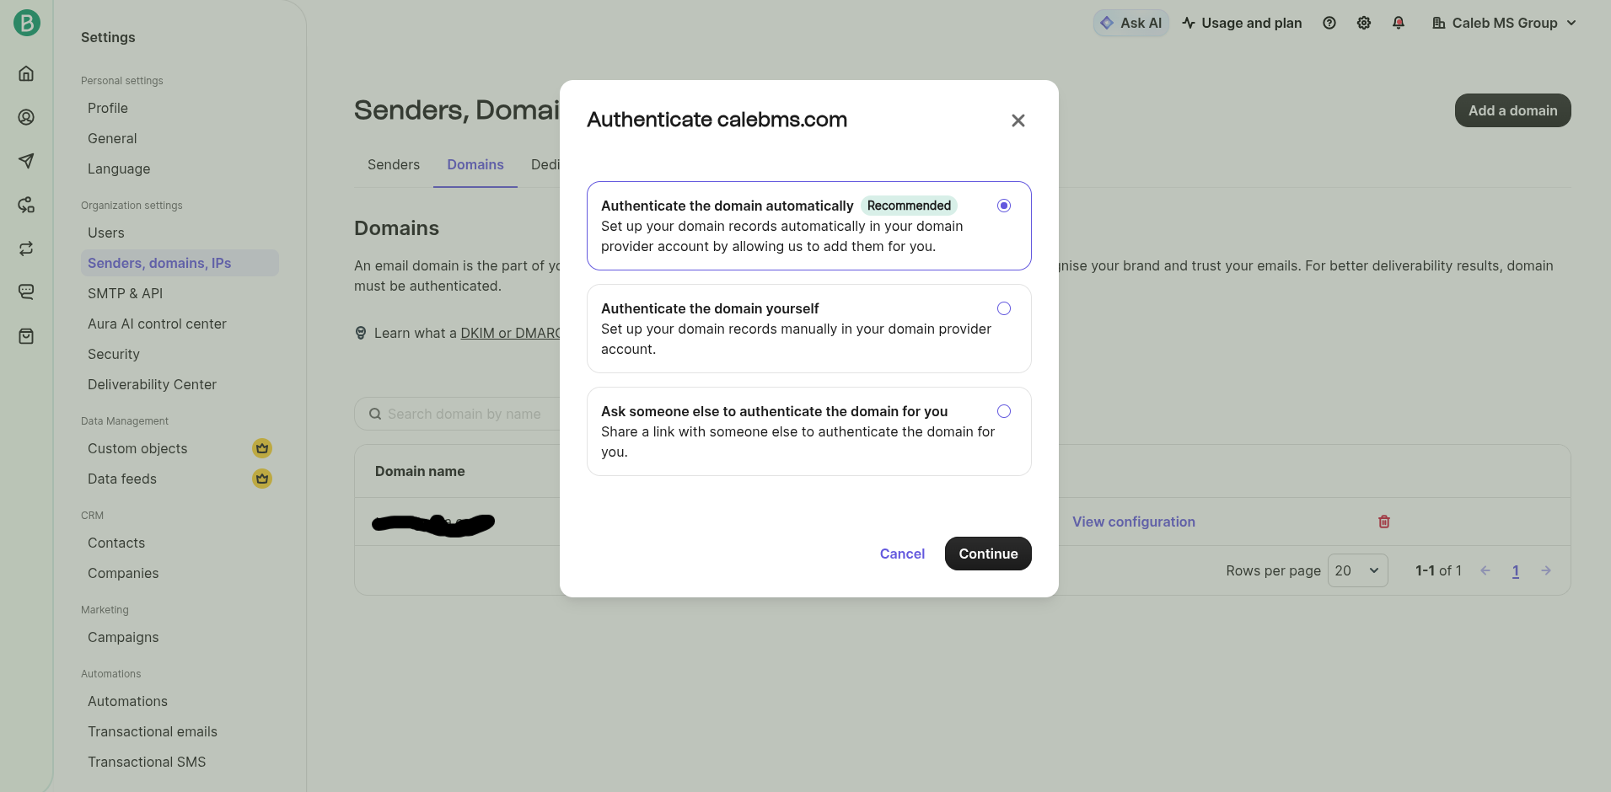Viewport: 1611px width, 792px height.
Task: Open Language settings
Action: (119, 169)
